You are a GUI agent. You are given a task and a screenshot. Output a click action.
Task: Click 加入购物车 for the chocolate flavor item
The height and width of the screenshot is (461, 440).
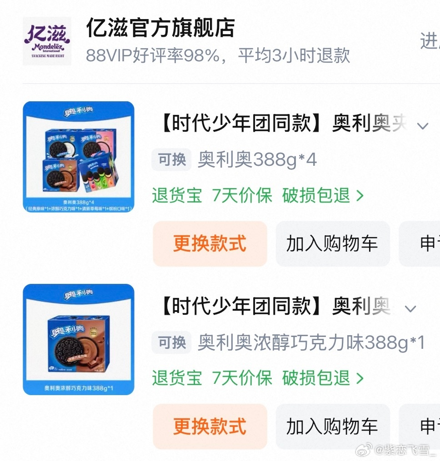coord(333,426)
